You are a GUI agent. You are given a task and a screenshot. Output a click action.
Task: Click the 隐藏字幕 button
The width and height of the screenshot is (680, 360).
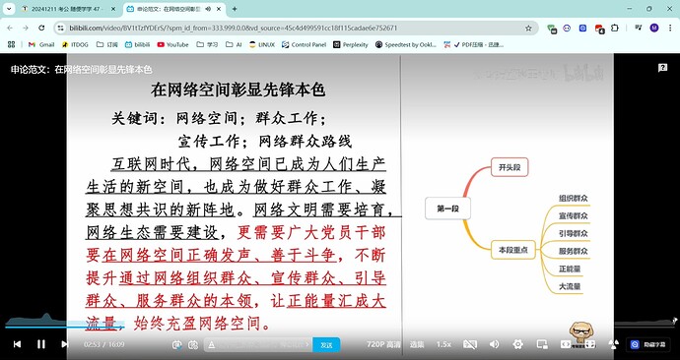[646, 345]
